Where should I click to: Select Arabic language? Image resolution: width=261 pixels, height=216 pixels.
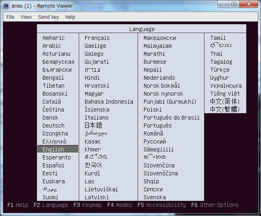point(52,46)
